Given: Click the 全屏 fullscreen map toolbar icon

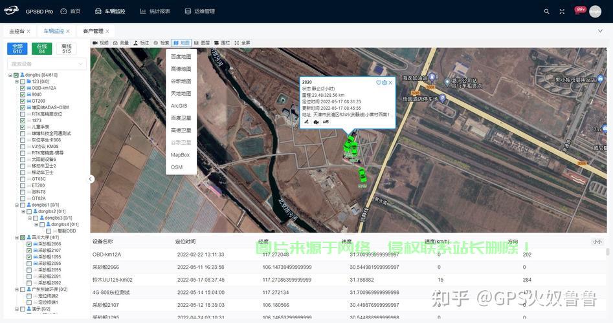Looking at the screenshot, I should coord(242,43).
